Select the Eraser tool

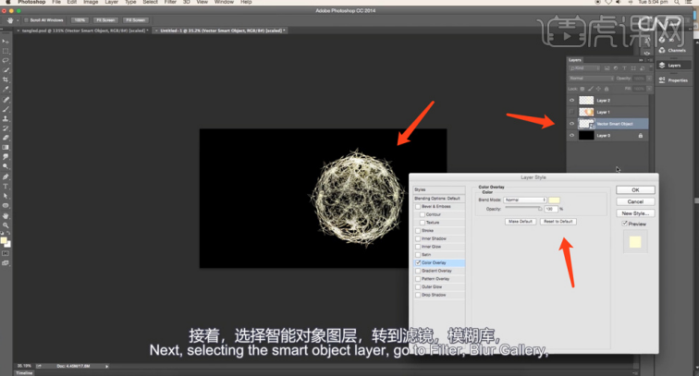click(6, 138)
